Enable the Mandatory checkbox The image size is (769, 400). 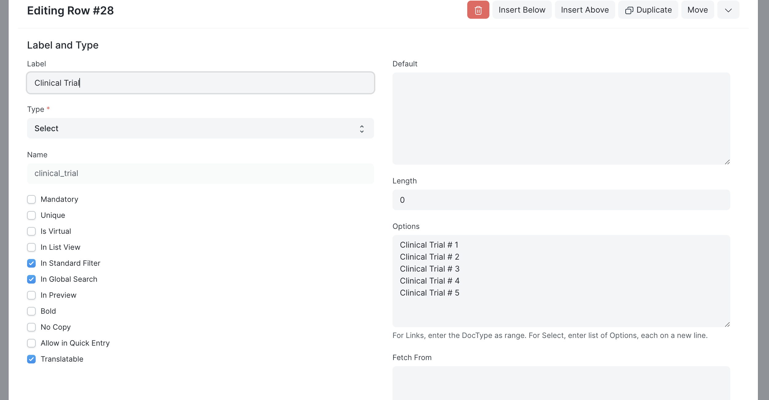[x=31, y=199]
